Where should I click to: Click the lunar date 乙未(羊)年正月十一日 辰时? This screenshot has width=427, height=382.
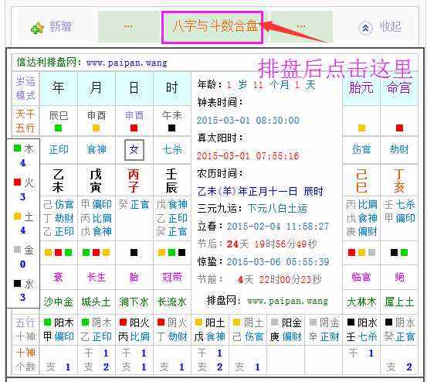click(x=260, y=192)
